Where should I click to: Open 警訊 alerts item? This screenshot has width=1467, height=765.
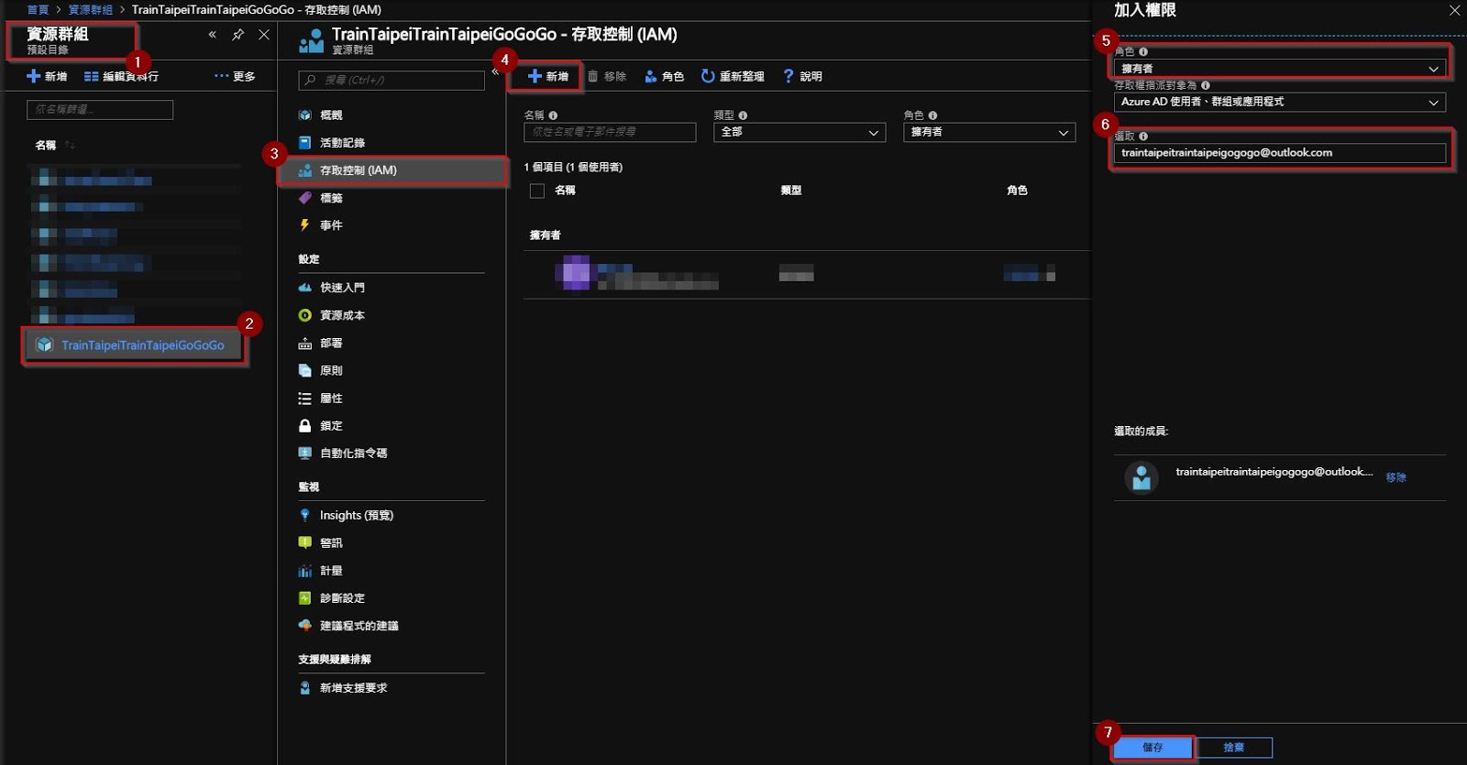[x=331, y=543]
